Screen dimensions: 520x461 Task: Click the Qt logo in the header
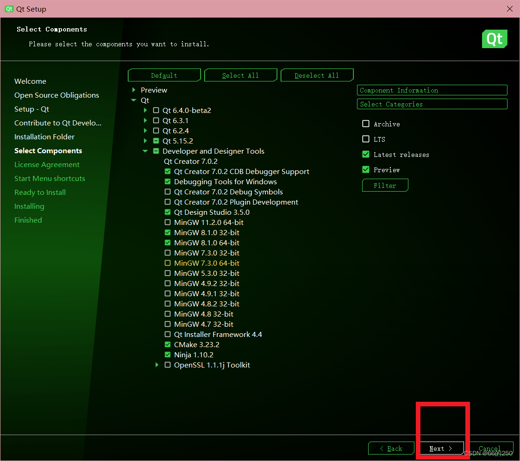click(495, 39)
